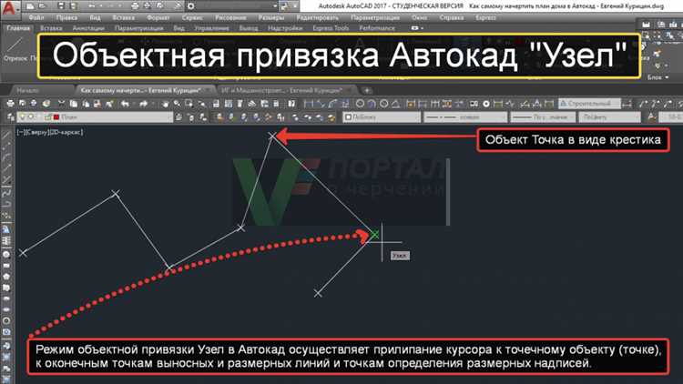Open layer properties manager icon
This screenshot has height=384, width=683.
(10, 117)
